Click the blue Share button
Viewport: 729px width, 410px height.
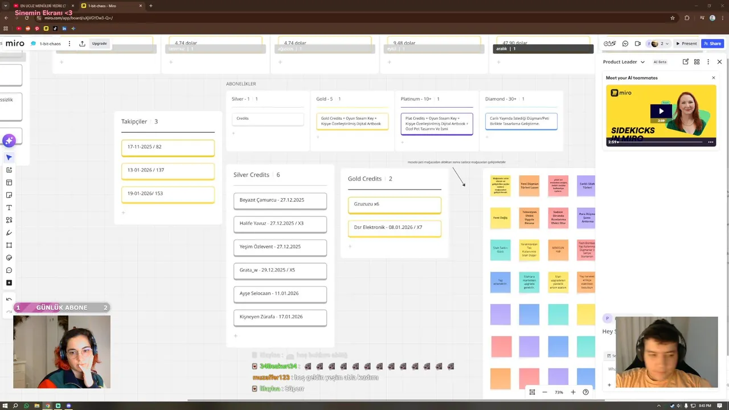tap(712, 43)
